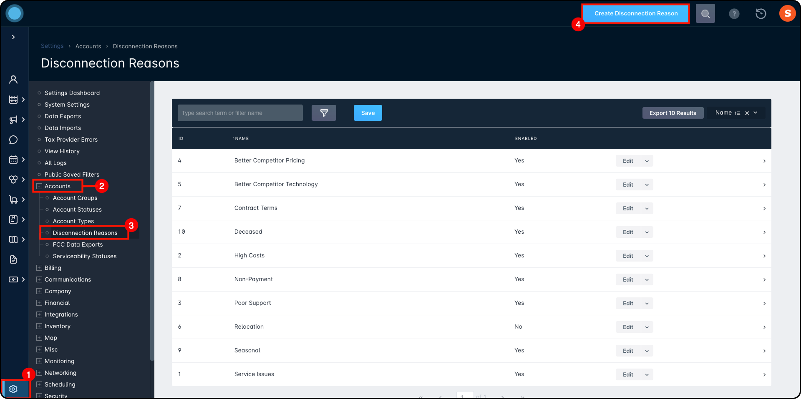801x399 pixels.
Task: Click the filter funnel button
Action: point(324,113)
